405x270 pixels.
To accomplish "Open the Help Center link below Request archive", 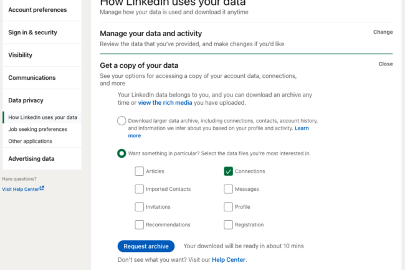I will 229,259.
